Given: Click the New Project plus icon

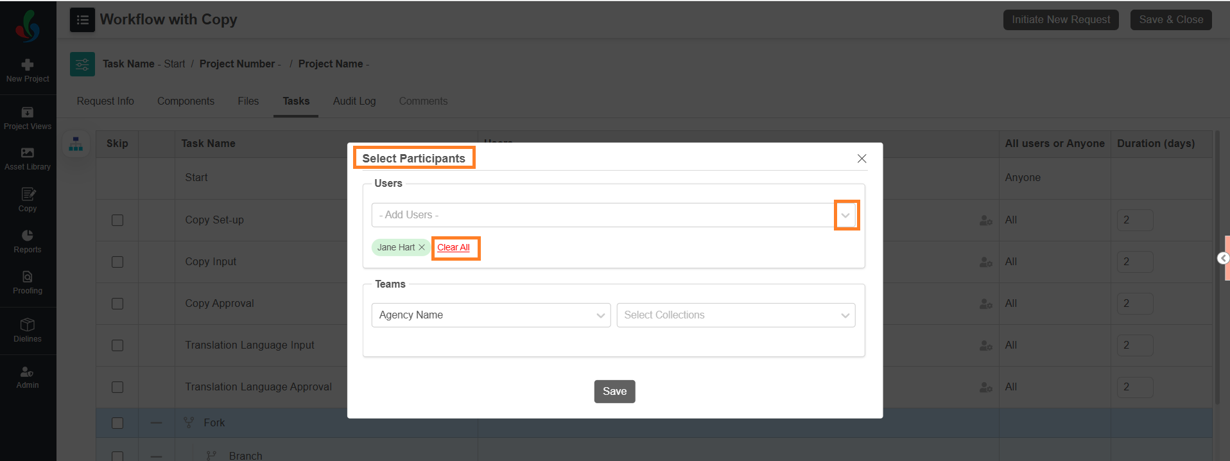Looking at the screenshot, I should [28, 65].
